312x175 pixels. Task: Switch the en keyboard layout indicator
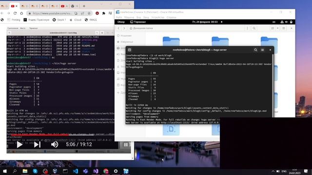tap(274, 22)
